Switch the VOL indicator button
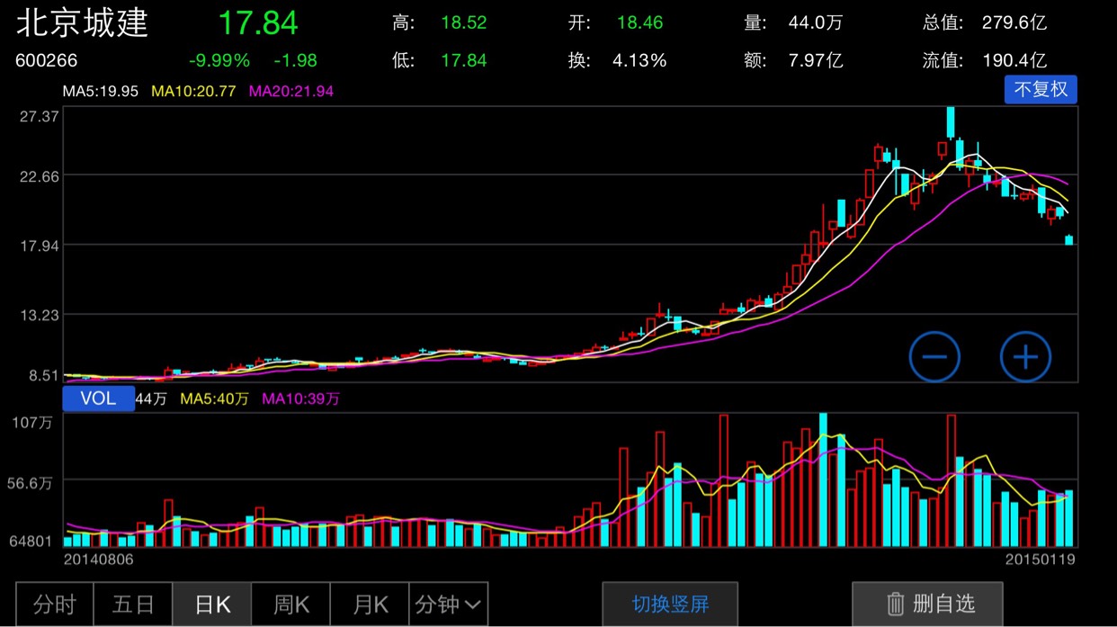 98,398
